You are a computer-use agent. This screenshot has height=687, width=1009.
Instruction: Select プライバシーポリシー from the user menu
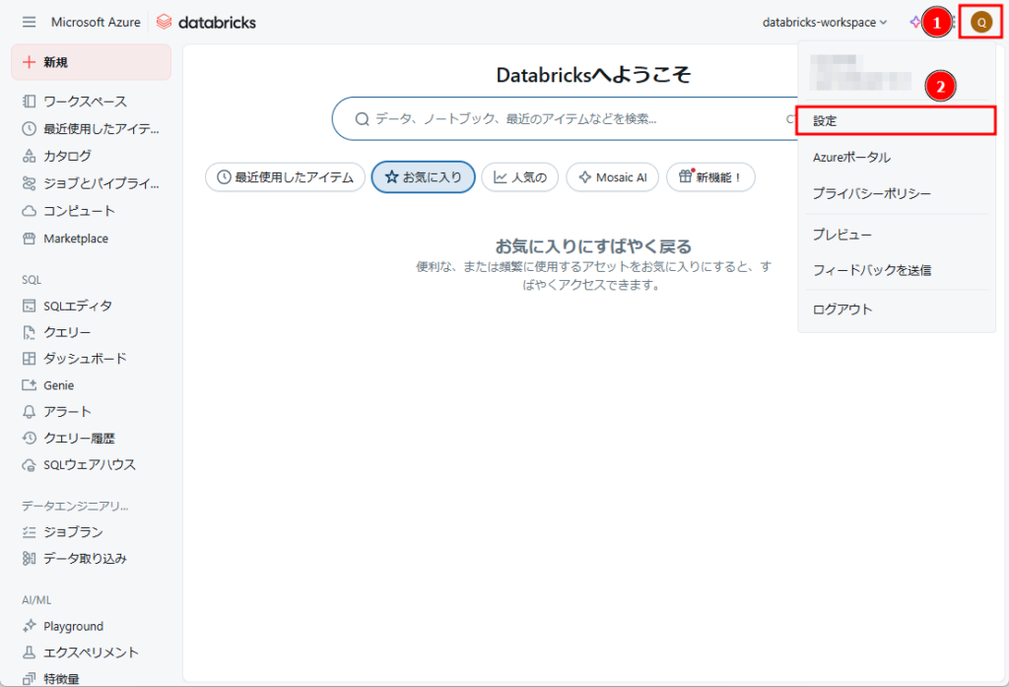896,193
